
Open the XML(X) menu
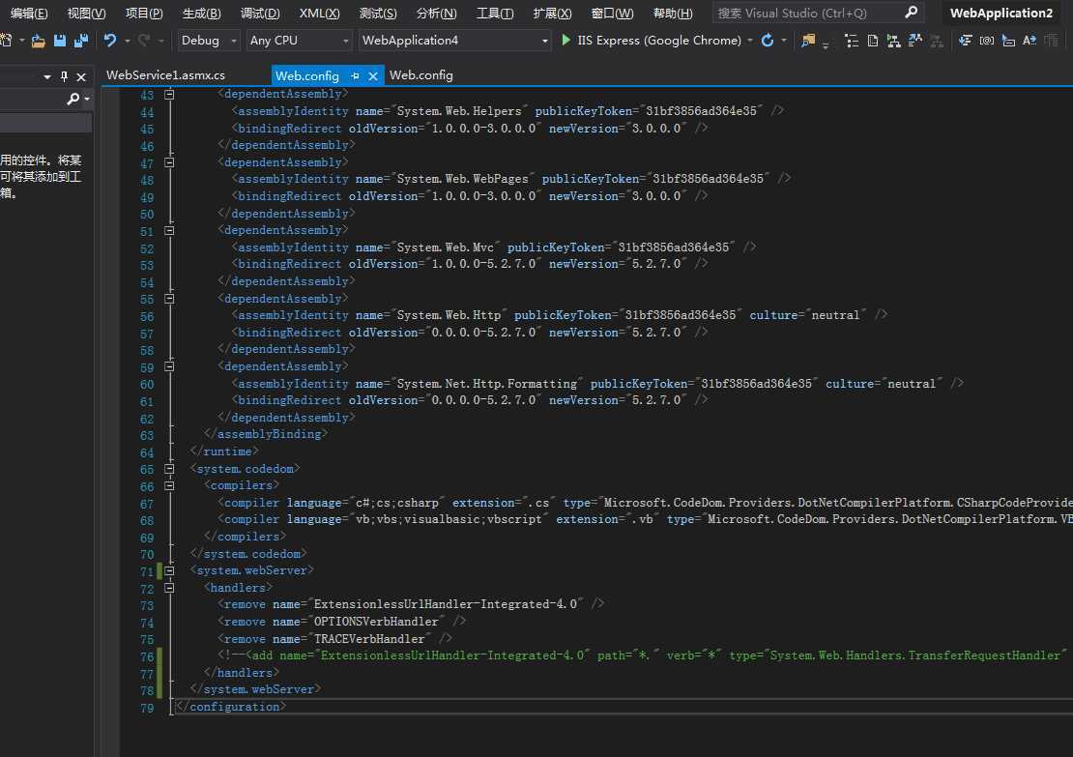pos(320,13)
